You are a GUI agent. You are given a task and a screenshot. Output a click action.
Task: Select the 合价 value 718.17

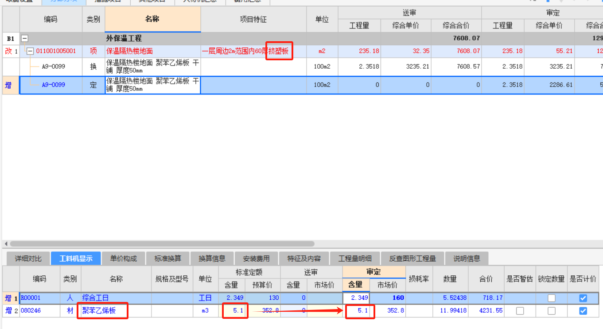486,298
